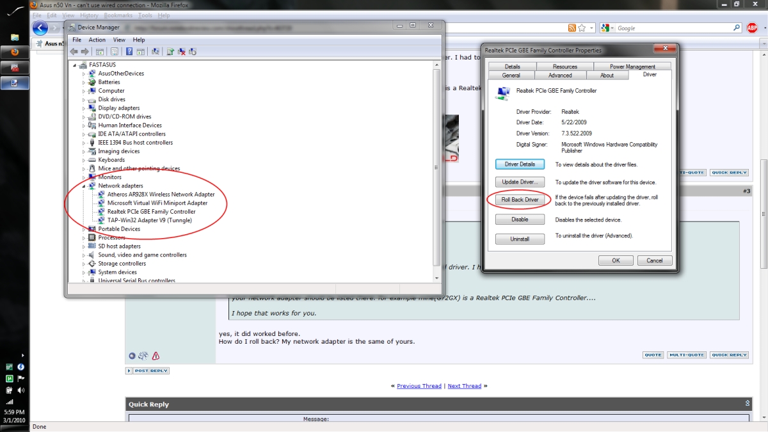Image resolution: width=768 pixels, height=432 pixels.
Task: Expand the Disk drives node
Action: pyautogui.click(x=84, y=99)
